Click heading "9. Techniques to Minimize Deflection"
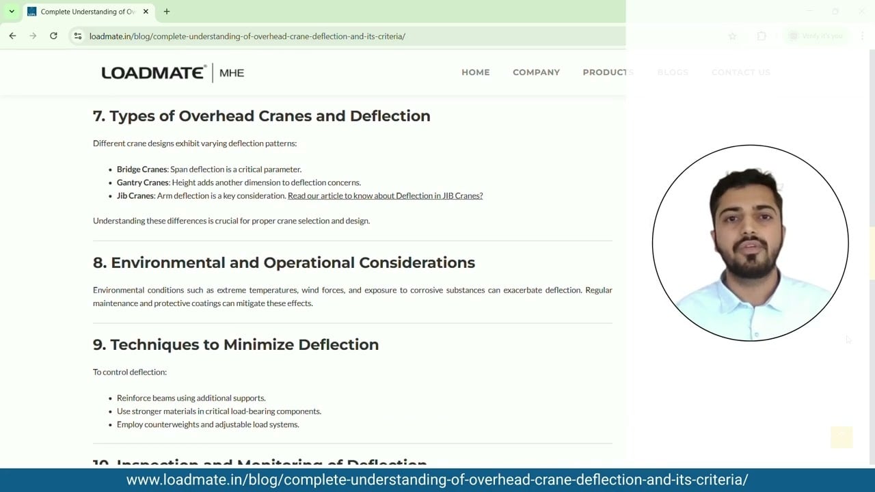 (x=236, y=344)
